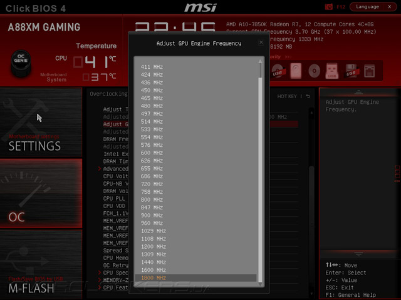Select the DRAM Fre setting row
The image size is (401, 300).
point(115,139)
